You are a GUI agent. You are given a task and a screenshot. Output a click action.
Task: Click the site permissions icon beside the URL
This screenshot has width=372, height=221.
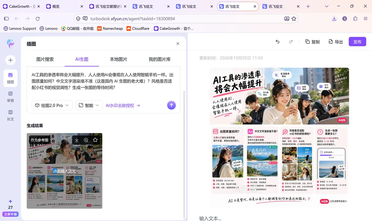(x=85, y=19)
